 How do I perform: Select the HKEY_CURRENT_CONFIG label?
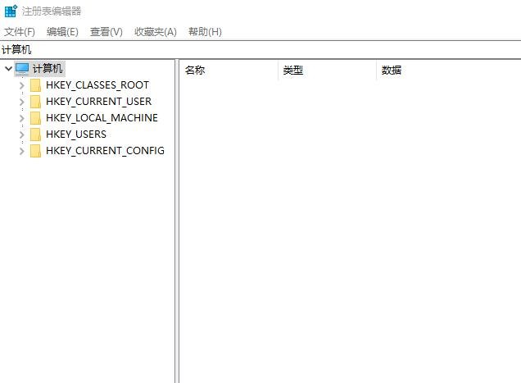(x=106, y=151)
